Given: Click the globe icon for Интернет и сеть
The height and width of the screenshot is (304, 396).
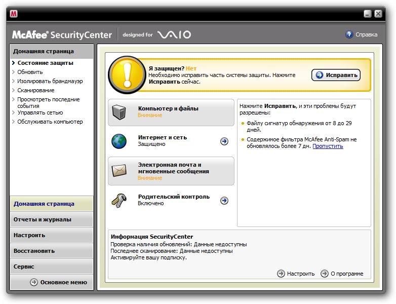Looking at the screenshot, I should (x=119, y=141).
